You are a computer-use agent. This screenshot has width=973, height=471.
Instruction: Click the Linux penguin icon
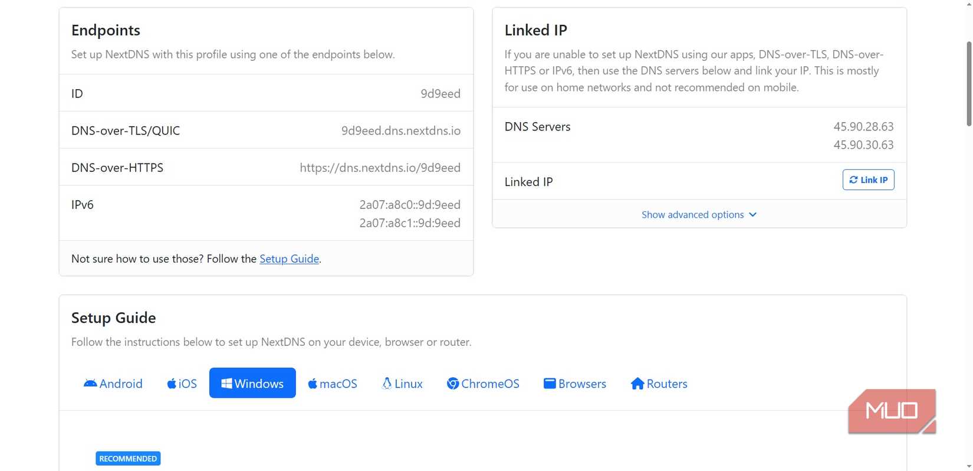387,384
